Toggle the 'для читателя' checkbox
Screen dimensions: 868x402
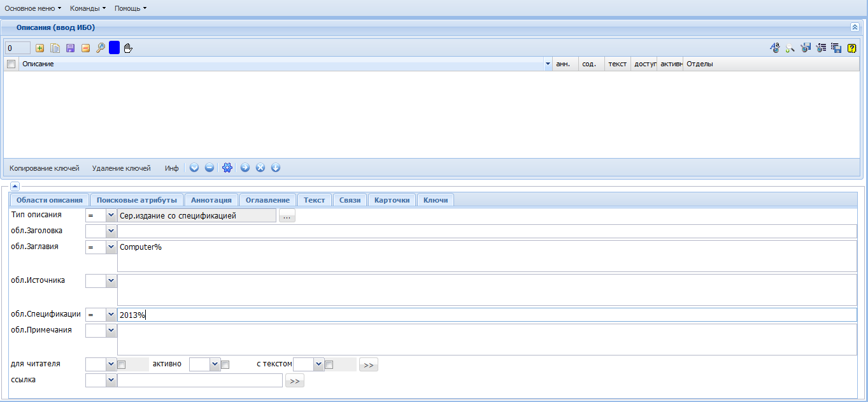(x=122, y=364)
